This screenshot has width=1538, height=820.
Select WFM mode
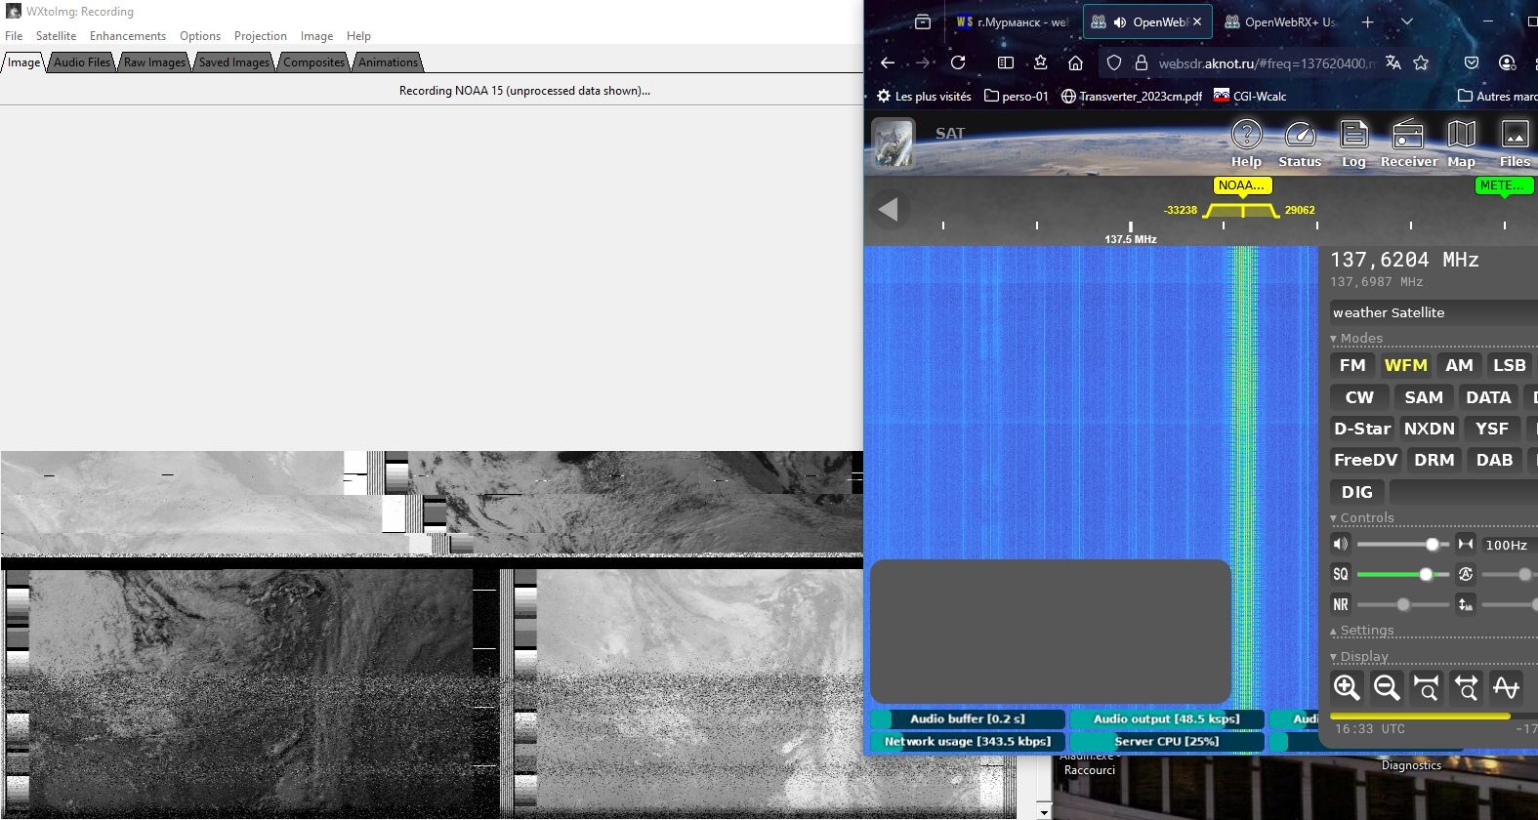tap(1405, 365)
